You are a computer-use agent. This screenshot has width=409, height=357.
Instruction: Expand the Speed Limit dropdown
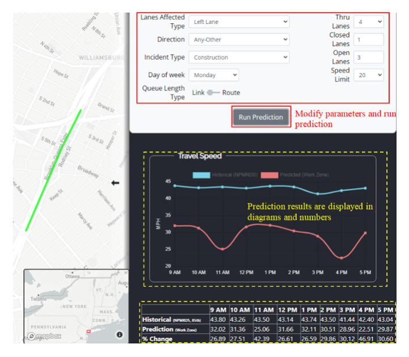point(368,75)
